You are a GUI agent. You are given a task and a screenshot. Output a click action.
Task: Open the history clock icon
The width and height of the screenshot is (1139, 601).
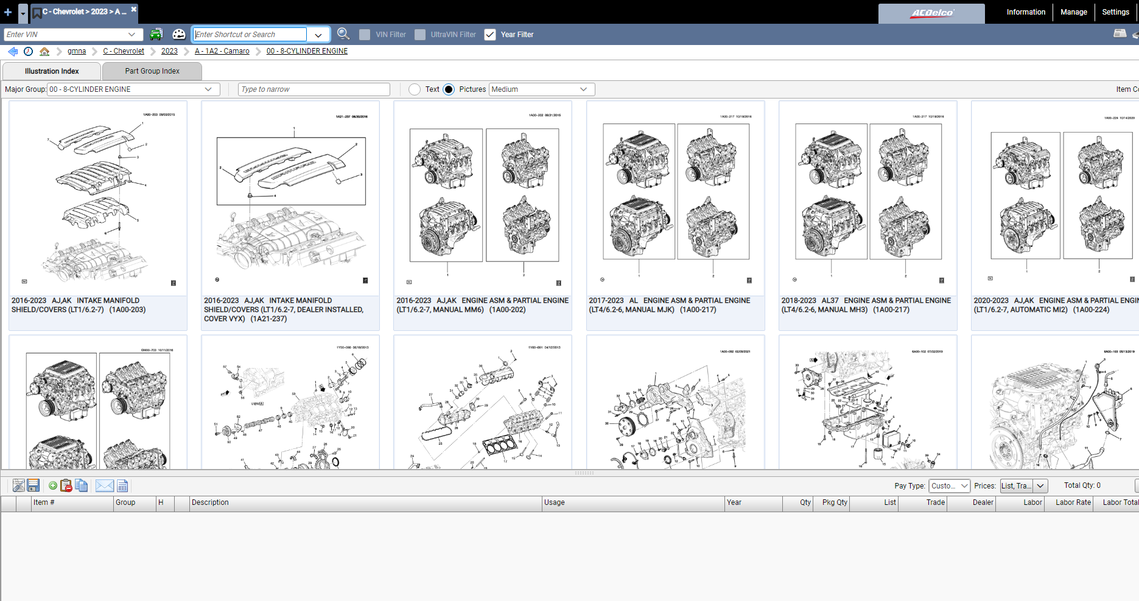(28, 52)
